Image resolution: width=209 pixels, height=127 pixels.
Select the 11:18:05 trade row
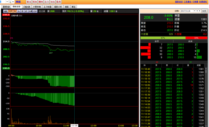(172, 85)
